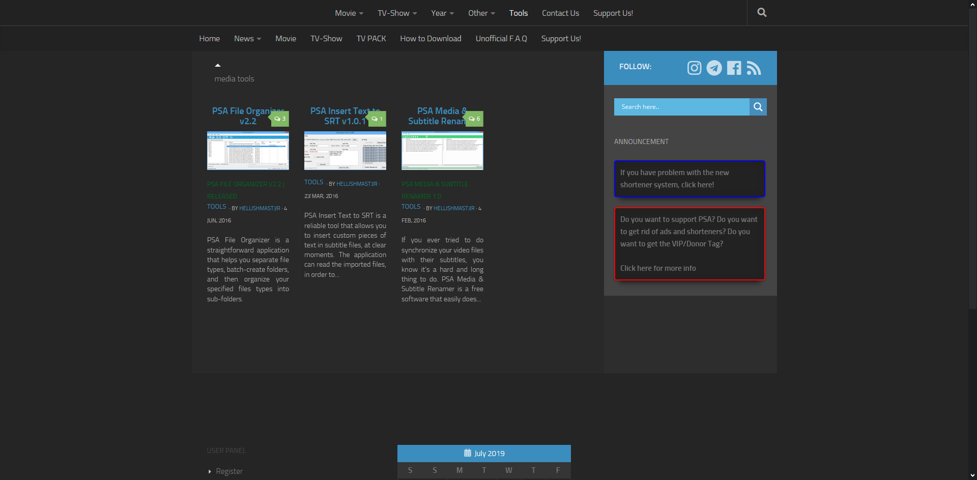Expand the Year dropdown menu

point(442,13)
